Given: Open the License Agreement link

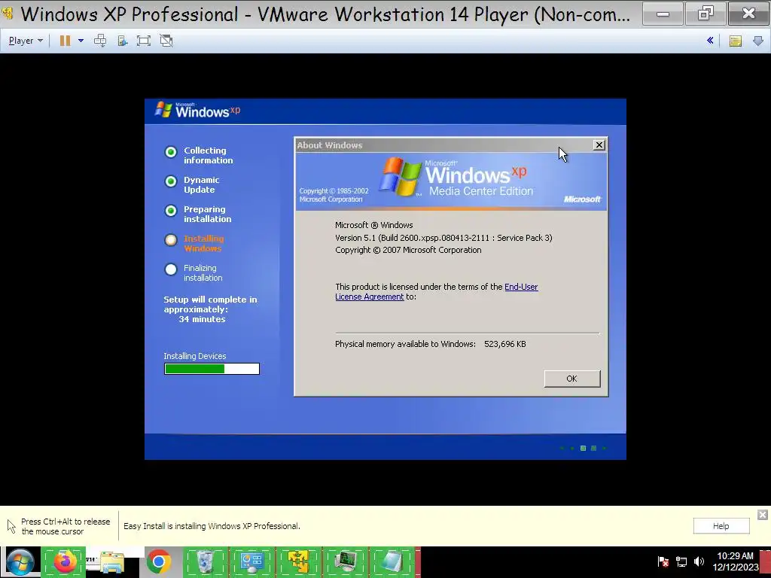Looking at the screenshot, I should coord(369,297).
